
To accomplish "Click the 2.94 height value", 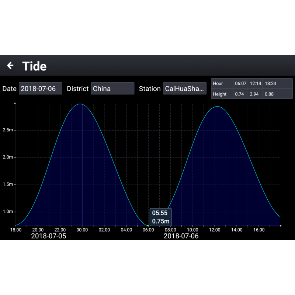I will pyautogui.click(x=256, y=94).
